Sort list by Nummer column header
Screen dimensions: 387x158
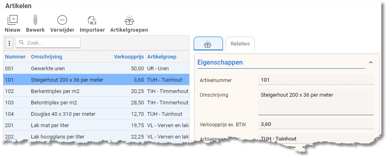(x=15, y=57)
